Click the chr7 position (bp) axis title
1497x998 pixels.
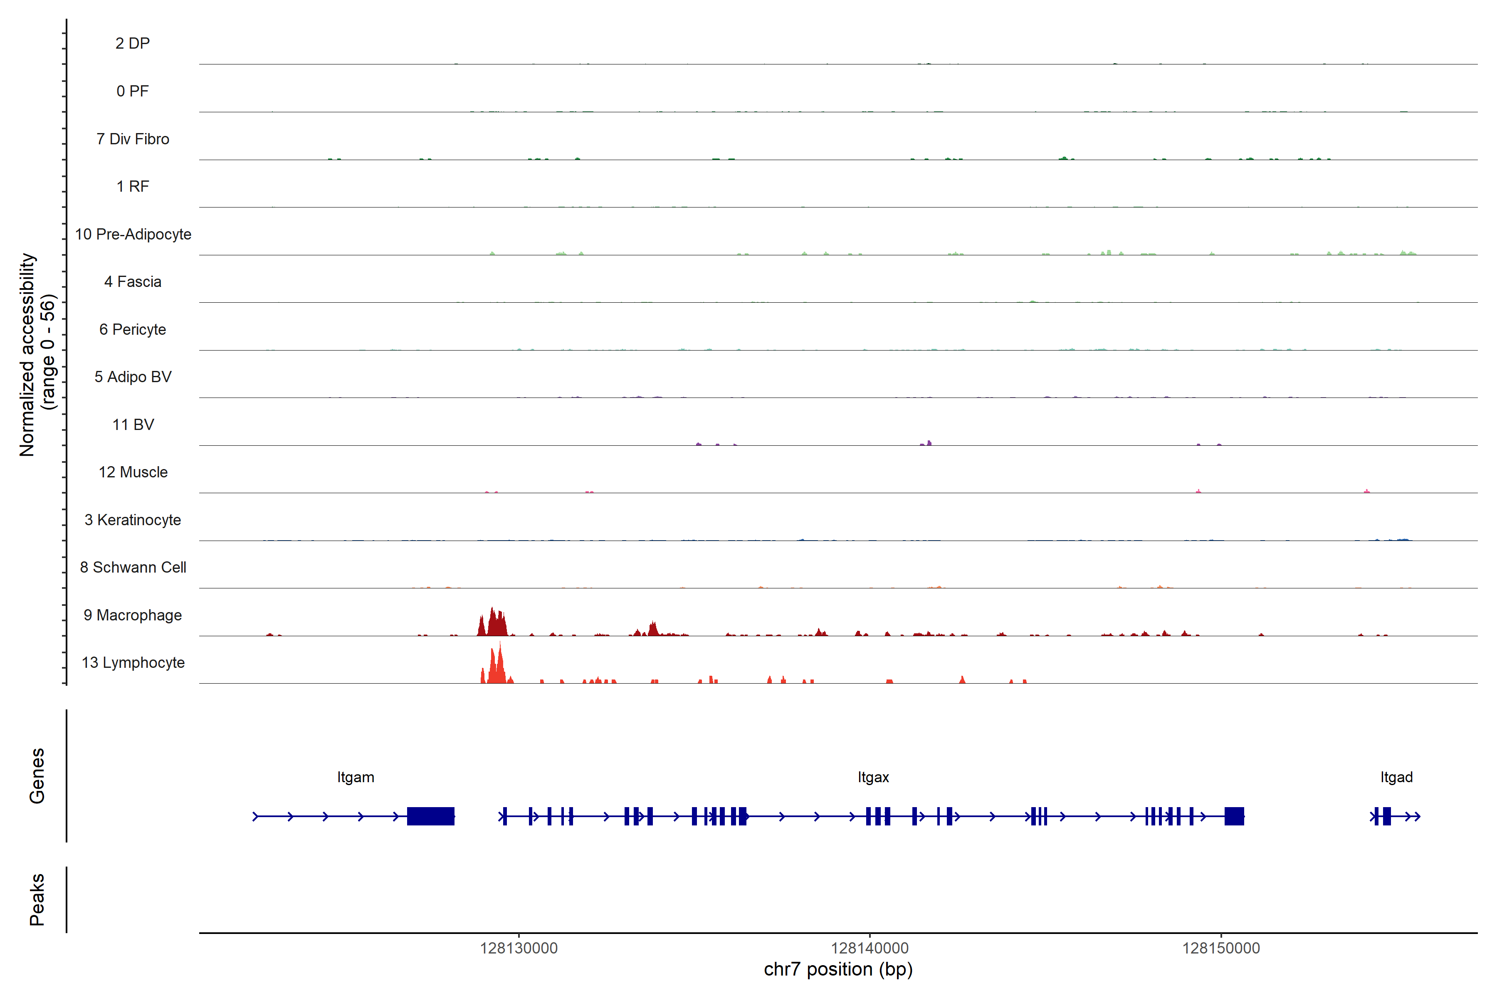click(x=837, y=969)
